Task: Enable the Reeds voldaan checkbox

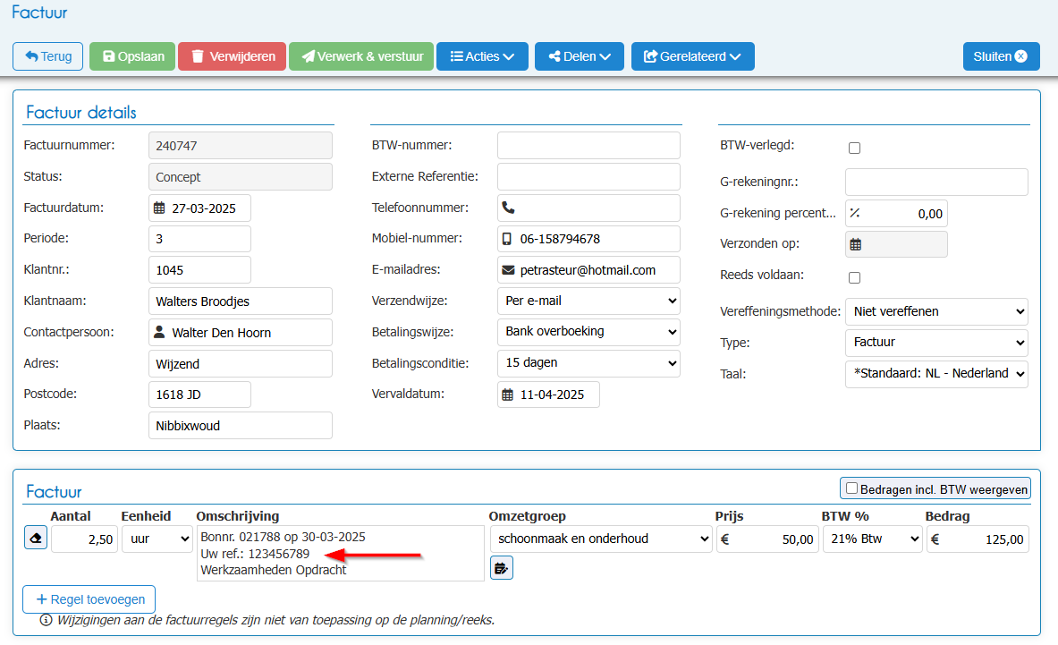Action: pyautogui.click(x=854, y=277)
